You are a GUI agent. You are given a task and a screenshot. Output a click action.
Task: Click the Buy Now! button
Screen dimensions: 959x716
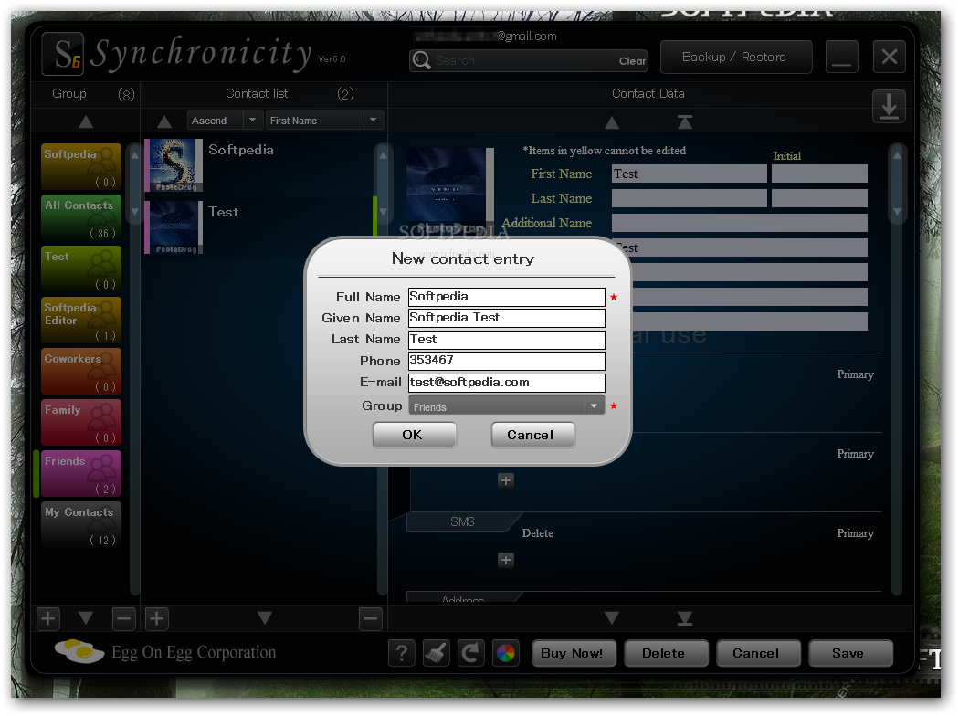574,653
